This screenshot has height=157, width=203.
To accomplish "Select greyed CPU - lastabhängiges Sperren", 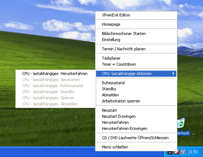I will (56, 98).
